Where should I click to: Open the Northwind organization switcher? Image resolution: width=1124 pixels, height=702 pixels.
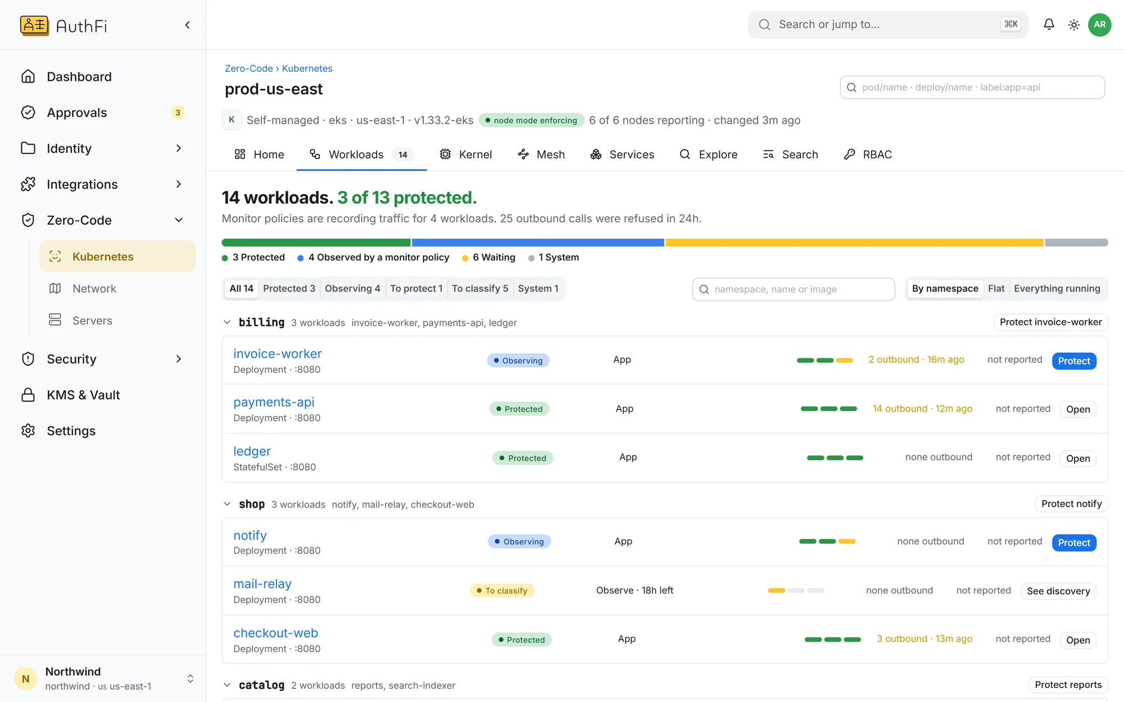point(103,678)
